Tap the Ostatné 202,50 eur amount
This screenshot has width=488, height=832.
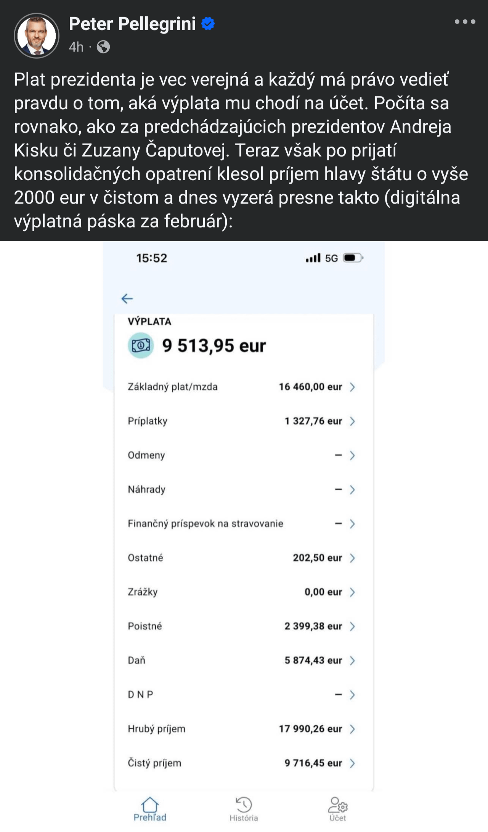pos(317,558)
